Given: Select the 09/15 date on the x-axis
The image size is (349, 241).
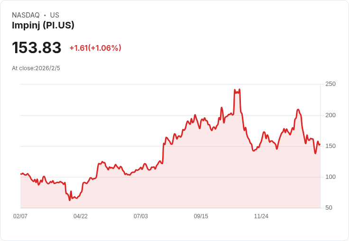Looking at the screenshot, I should 201,216.
